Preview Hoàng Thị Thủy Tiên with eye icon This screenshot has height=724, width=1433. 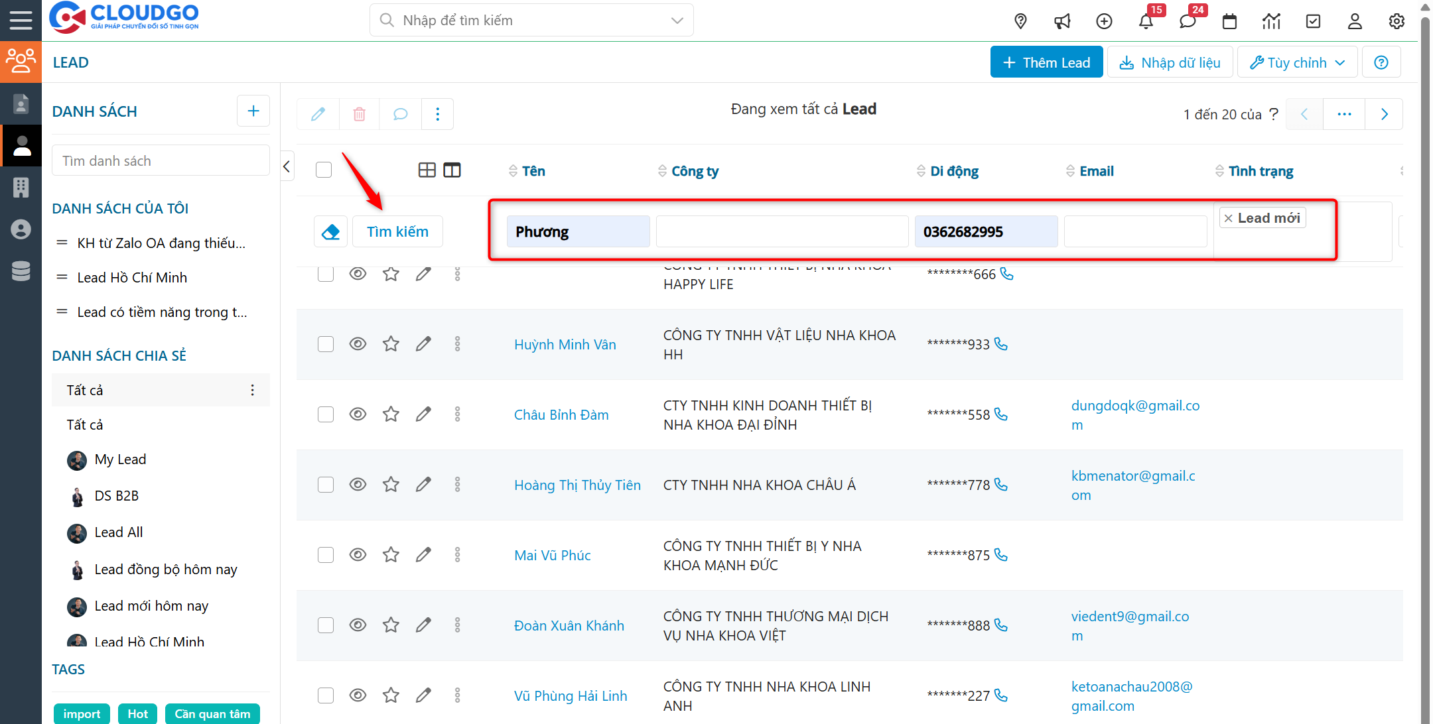point(358,485)
